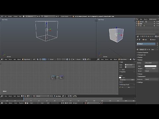Open the View menu in the left 3D viewport

point(6,59)
